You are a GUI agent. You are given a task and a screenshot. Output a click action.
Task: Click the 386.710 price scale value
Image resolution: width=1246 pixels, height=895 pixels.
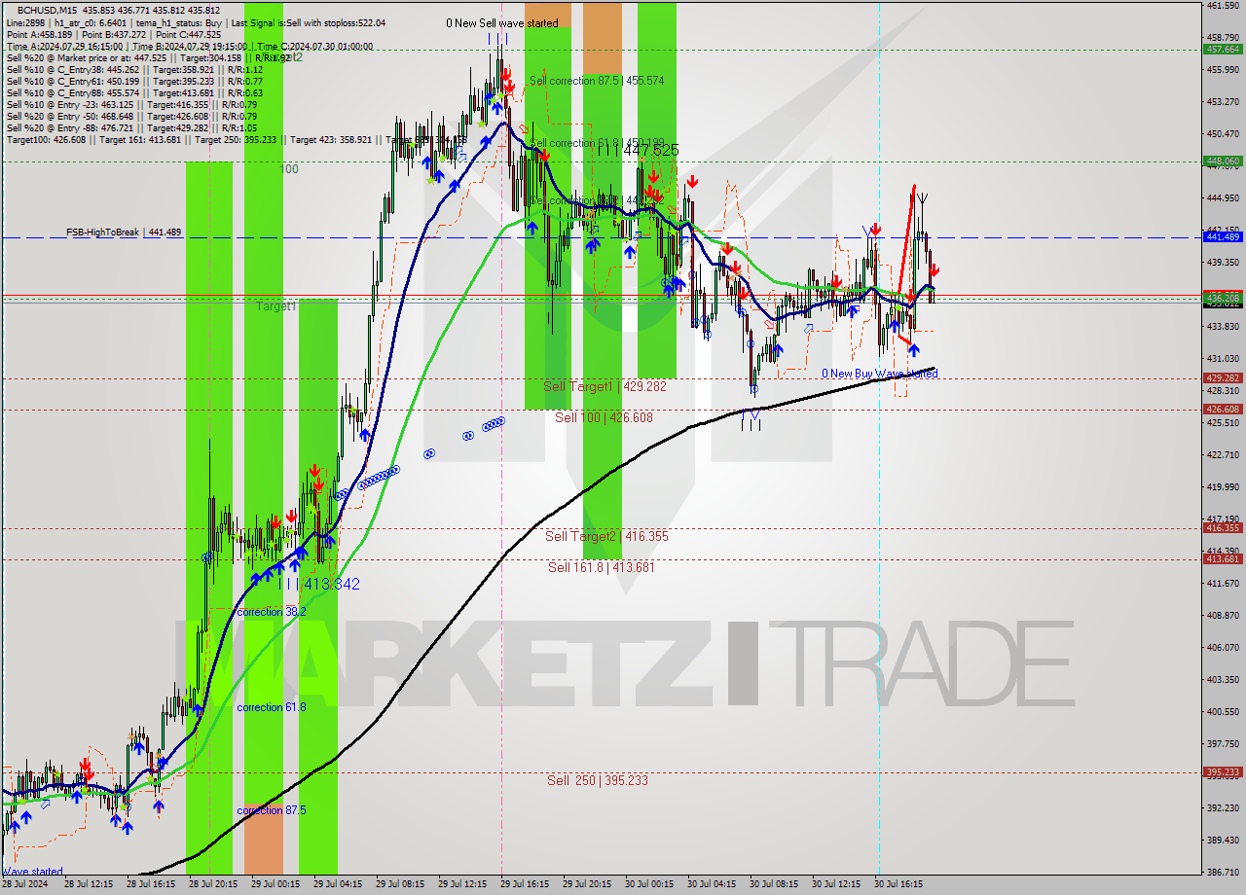[1222, 873]
